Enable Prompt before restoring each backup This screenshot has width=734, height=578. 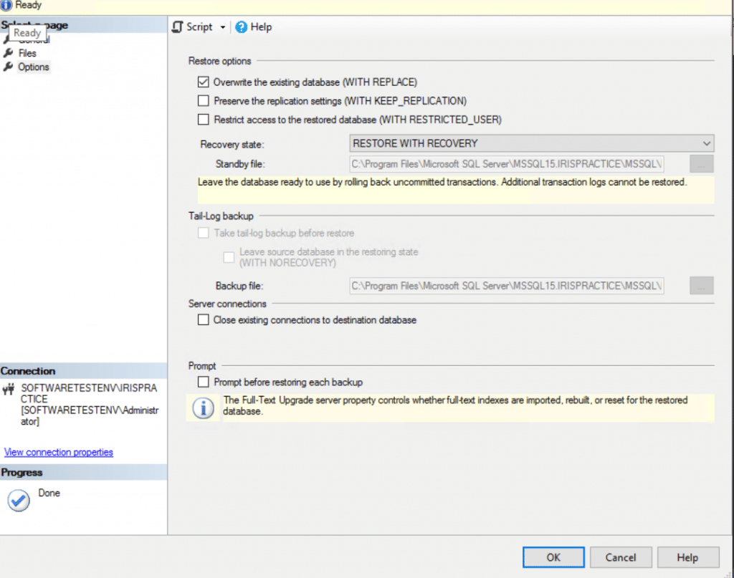(x=203, y=382)
